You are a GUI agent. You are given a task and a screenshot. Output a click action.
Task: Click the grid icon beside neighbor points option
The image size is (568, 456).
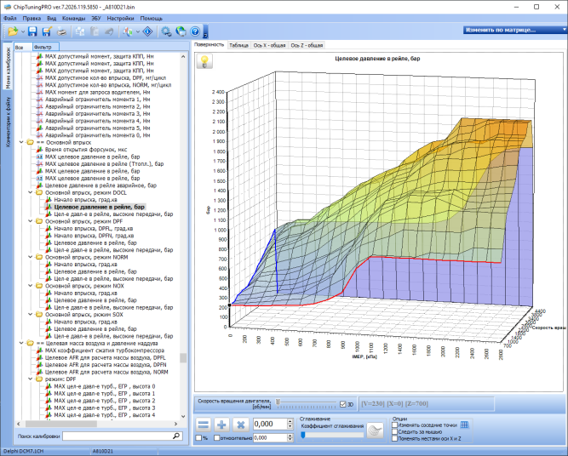coord(464,425)
